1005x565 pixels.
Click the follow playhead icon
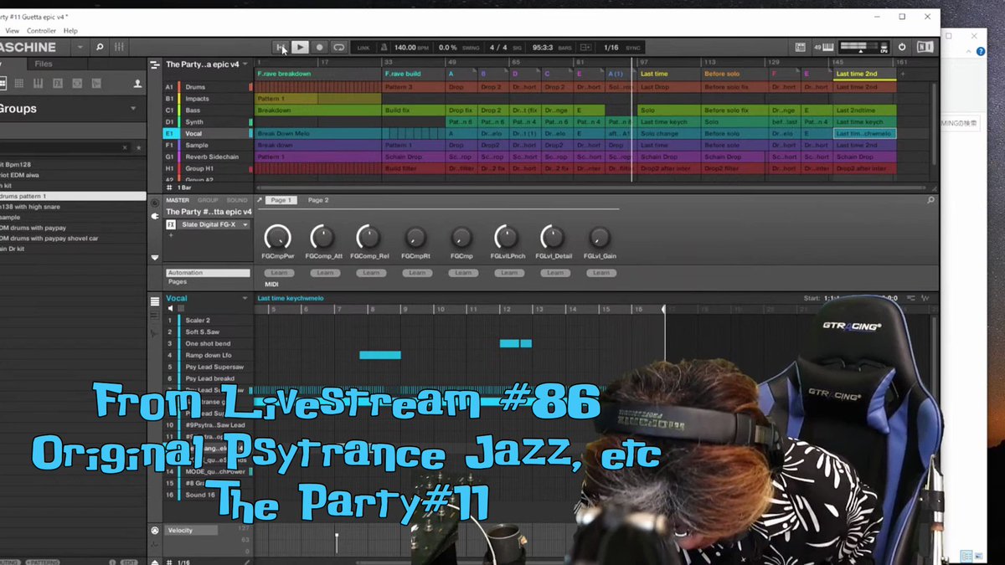pos(585,48)
